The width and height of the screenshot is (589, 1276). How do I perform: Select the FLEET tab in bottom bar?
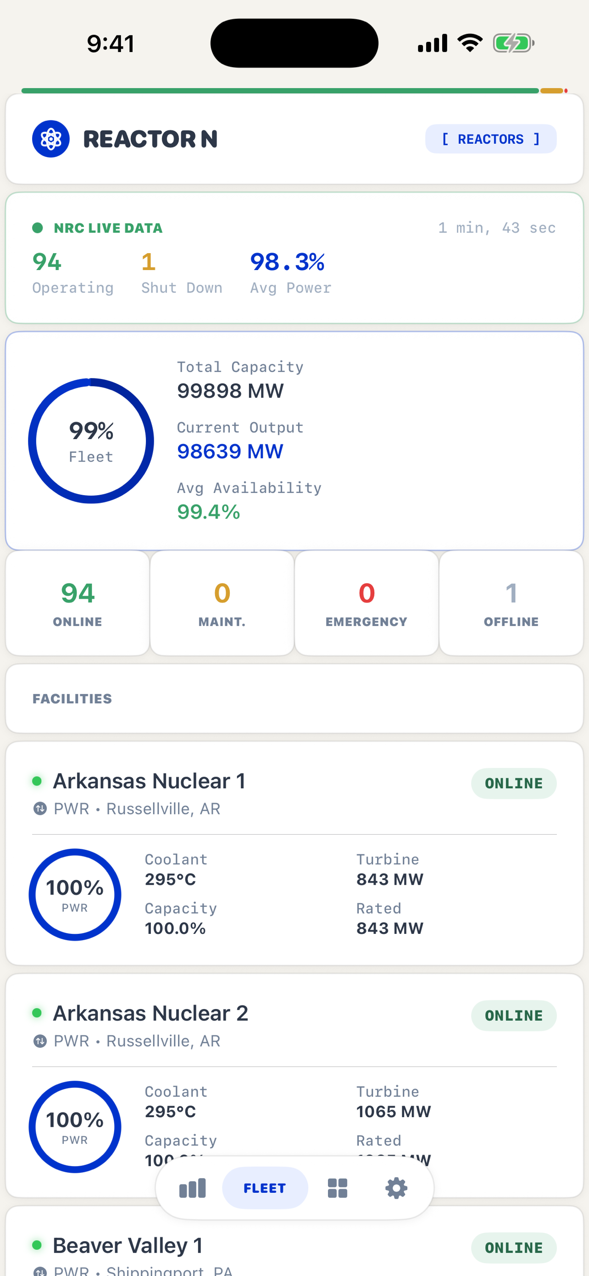265,1188
